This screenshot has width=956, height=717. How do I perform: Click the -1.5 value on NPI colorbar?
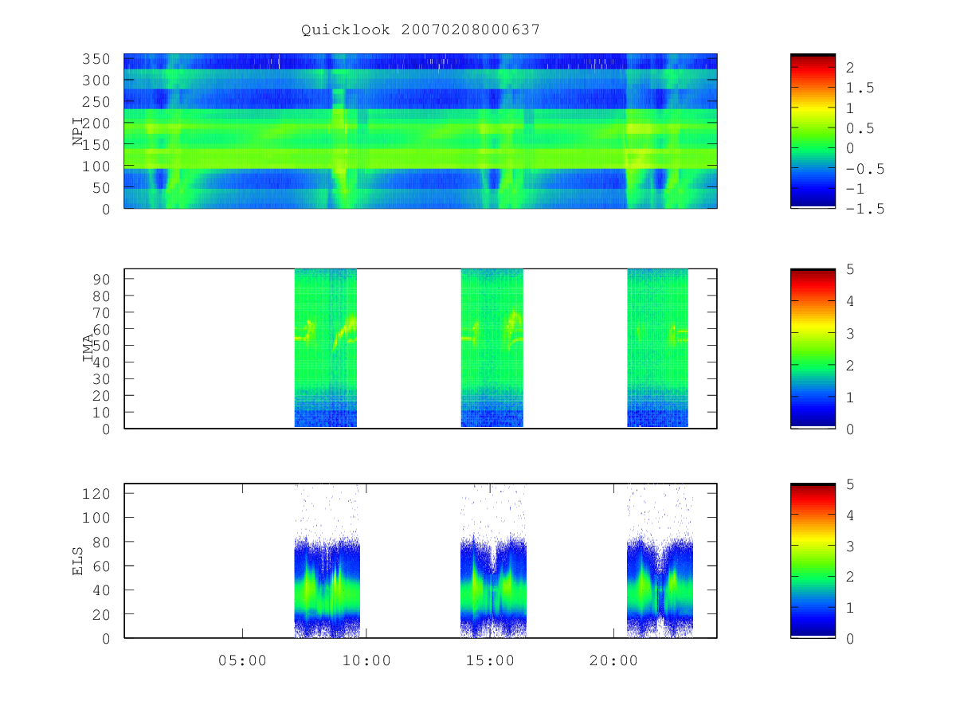click(864, 208)
